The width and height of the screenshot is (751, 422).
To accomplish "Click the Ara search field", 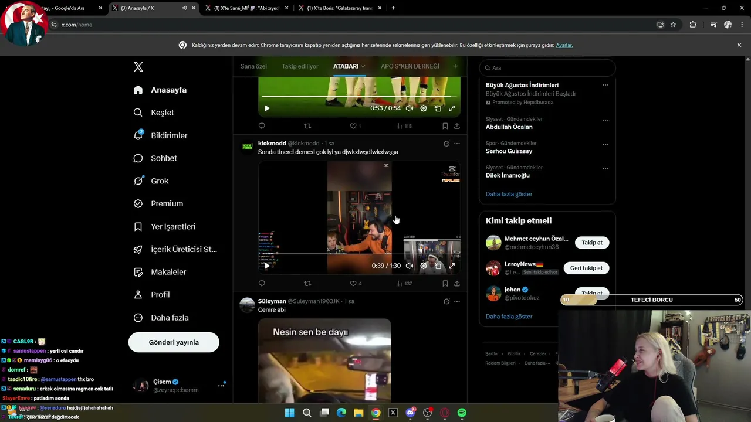I will (547, 68).
